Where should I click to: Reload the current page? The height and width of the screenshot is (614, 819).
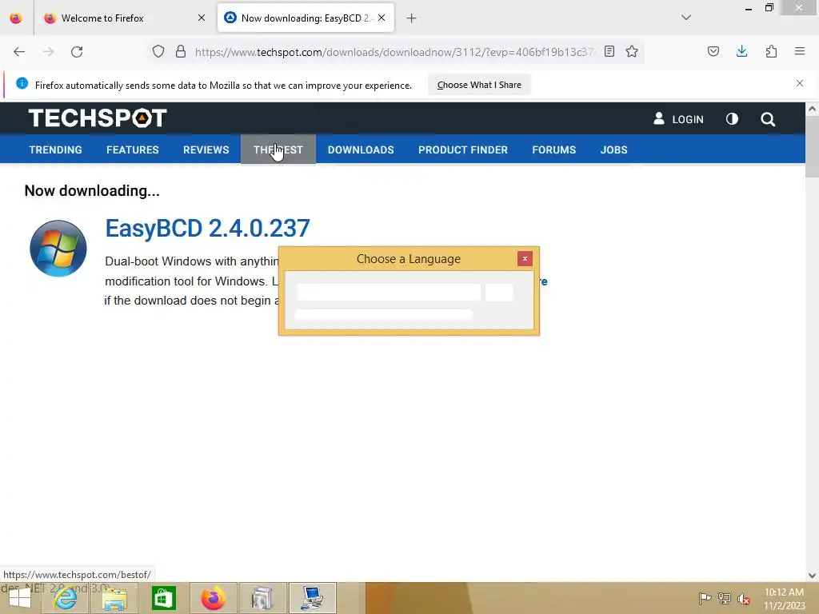coord(77,52)
